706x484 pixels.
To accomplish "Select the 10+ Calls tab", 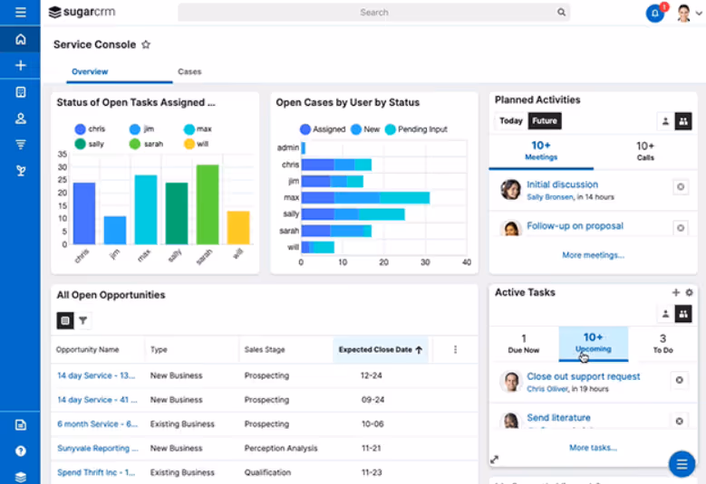I will (x=645, y=151).
